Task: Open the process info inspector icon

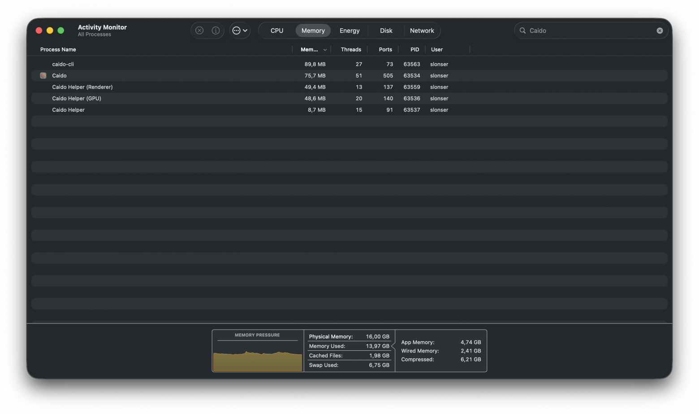Action: [216, 31]
